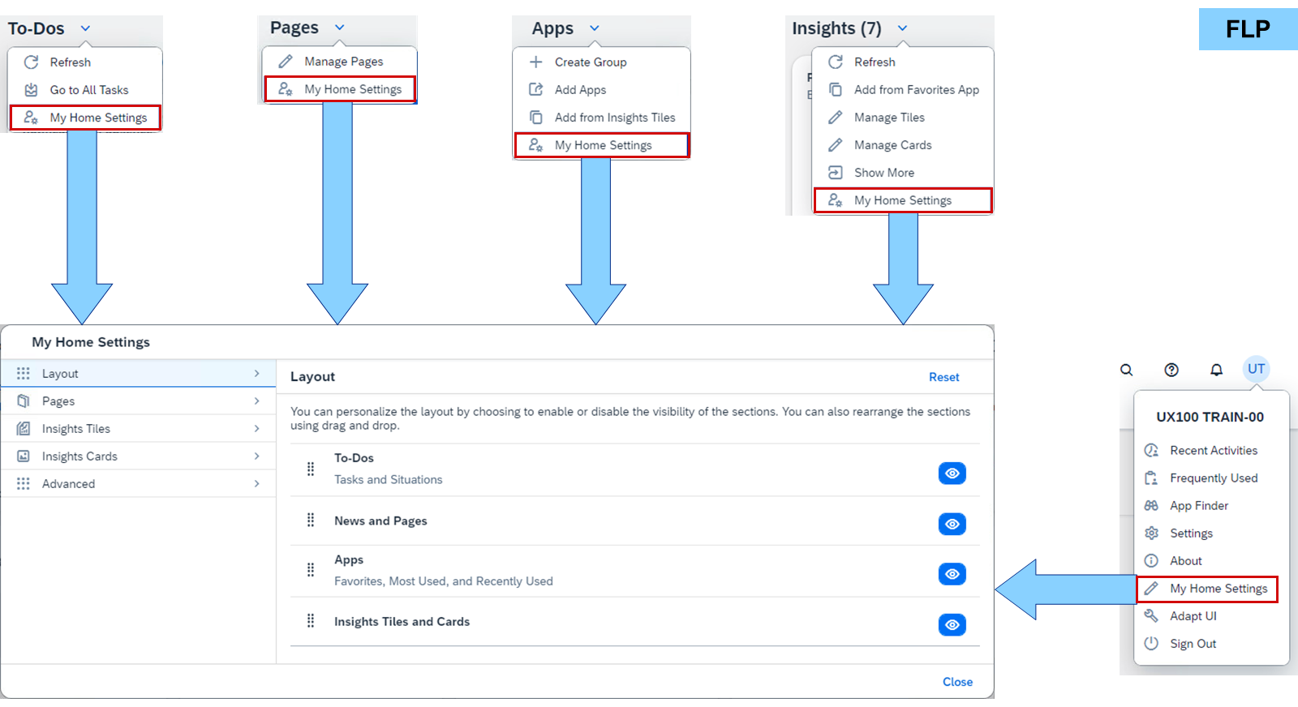Select Insights Cards in settings sidebar
1298x707 pixels.
click(x=138, y=456)
